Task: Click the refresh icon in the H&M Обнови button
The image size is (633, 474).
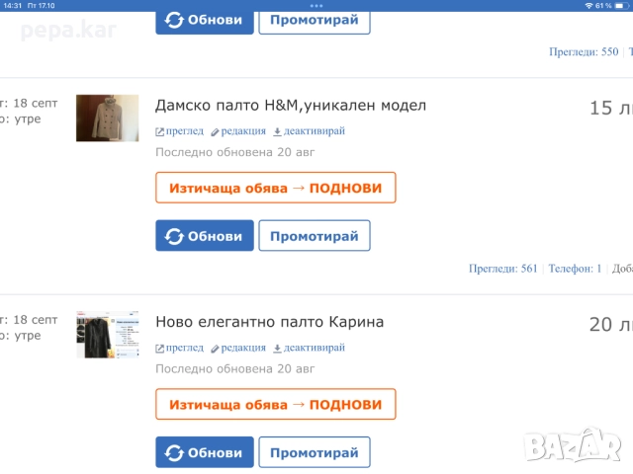Action: (174, 236)
